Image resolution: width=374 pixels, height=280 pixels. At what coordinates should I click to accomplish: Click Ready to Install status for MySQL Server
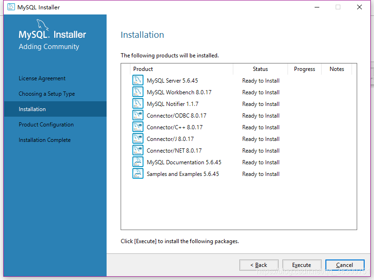(x=261, y=81)
